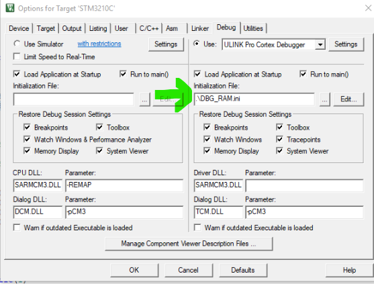This screenshot has width=374, height=284.
Task: Click the Driver DLL field SARMCM3.DLL
Action: 218,185
